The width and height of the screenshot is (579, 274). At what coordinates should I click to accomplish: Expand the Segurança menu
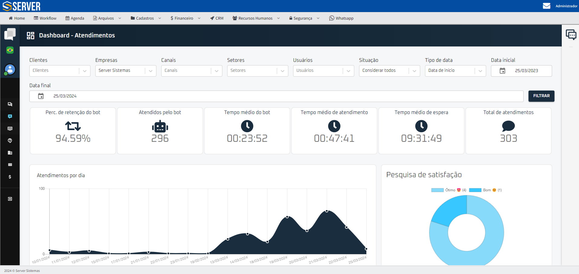304,18
